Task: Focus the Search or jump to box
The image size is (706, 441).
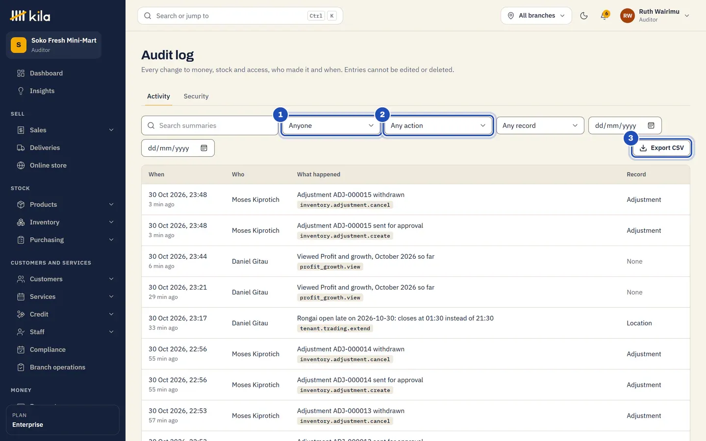Action: [x=240, y=16]
